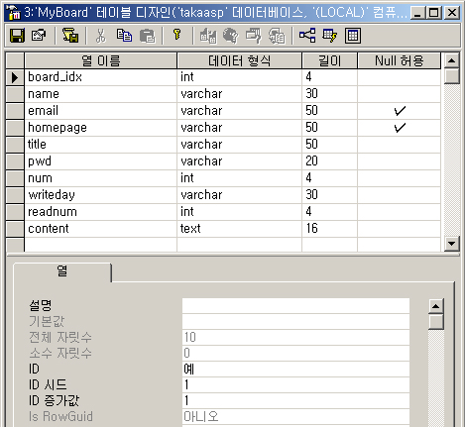The height and width of the screenshot is (427, 465).
Task: Click the 열 이름 column header
Action: point(100,60)
